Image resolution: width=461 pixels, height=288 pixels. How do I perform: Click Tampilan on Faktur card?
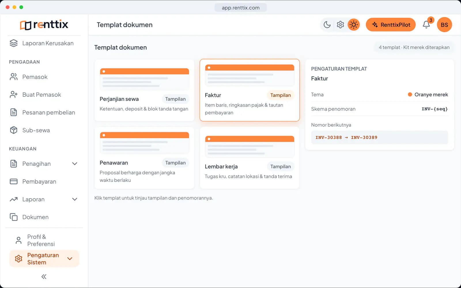click(x=280, y=95)
